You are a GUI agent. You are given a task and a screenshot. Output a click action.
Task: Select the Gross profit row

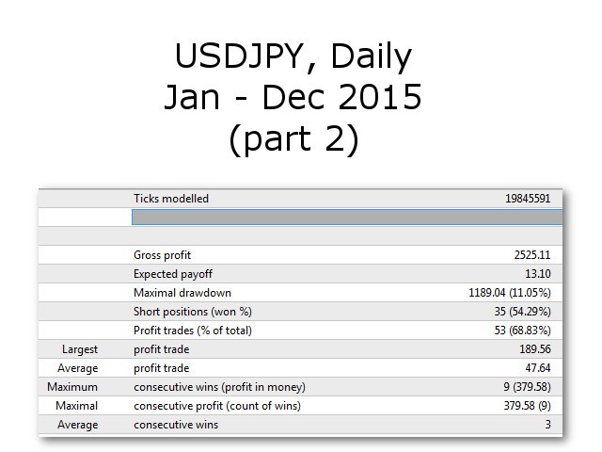click(301, 255)
